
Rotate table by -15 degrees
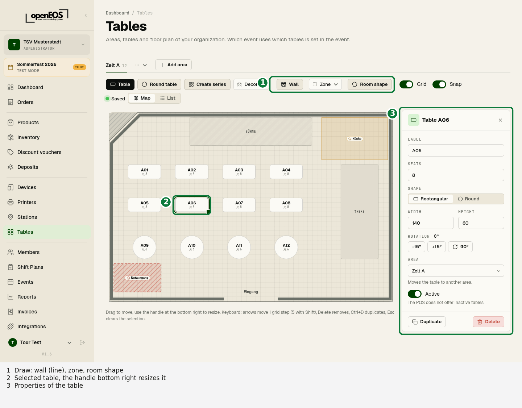(417, 247)
